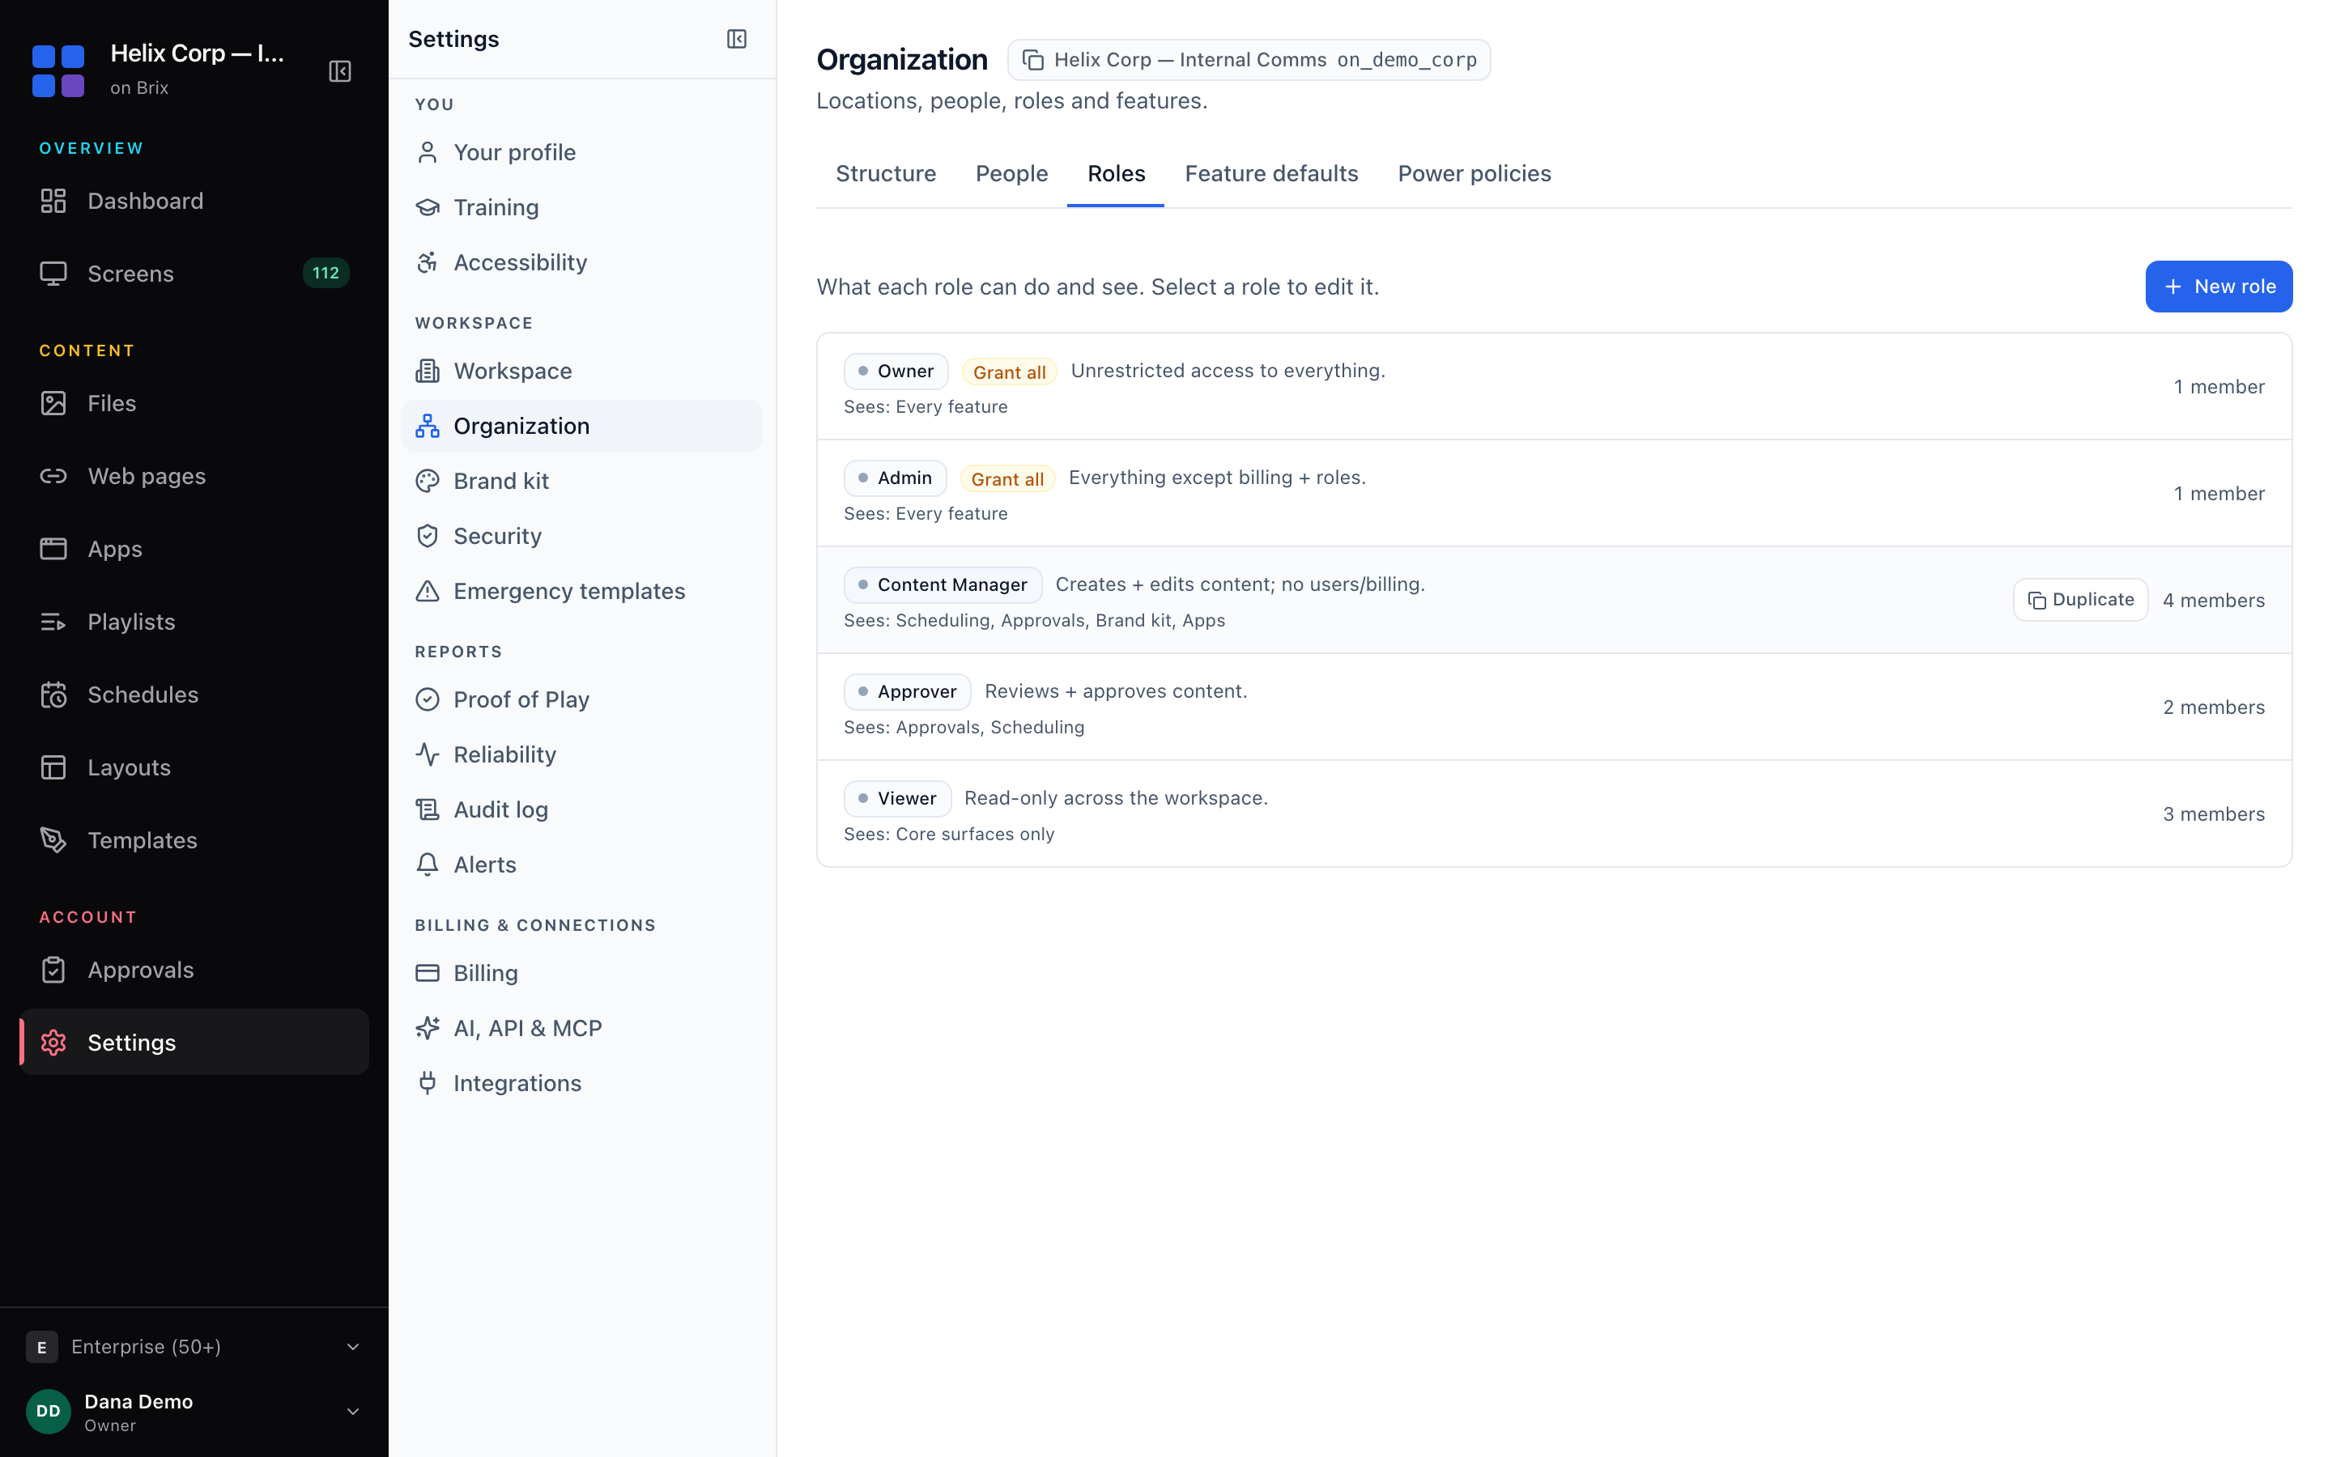Create a new role with New role button
The width and height of the screenshot is (2332, 1457).
coord(2219,287)
